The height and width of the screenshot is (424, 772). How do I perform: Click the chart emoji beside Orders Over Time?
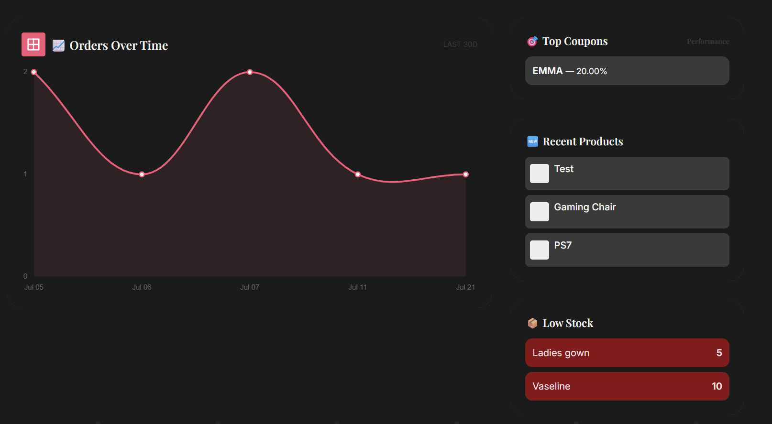click(58, 45)
